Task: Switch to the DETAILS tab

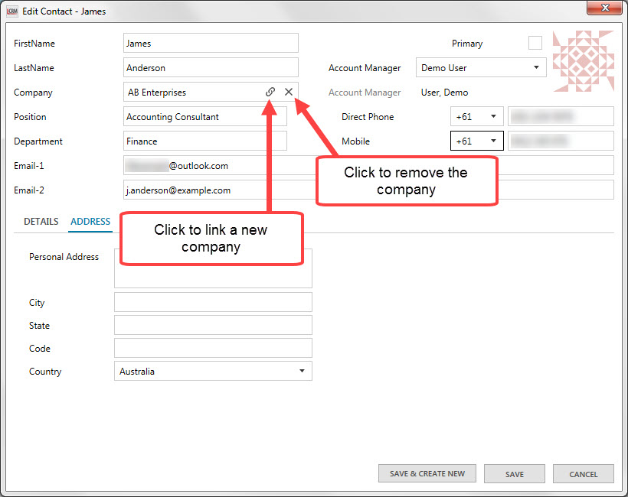Action: point(41,222)
